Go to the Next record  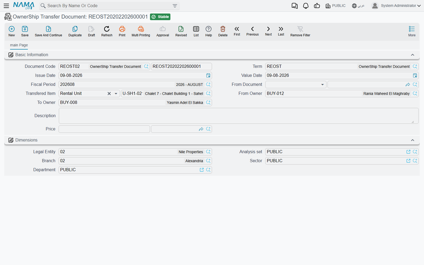point(268,31)
